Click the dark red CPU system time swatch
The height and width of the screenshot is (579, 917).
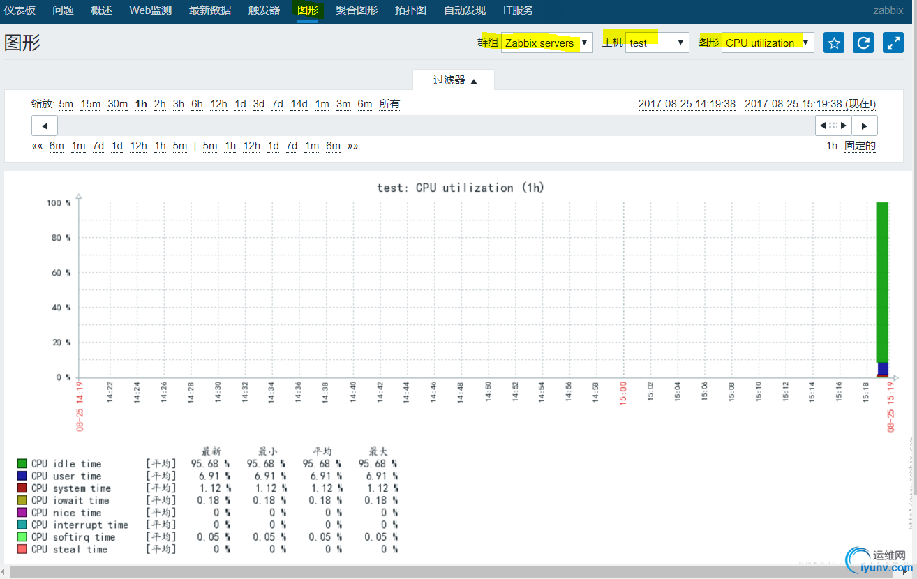22,488
